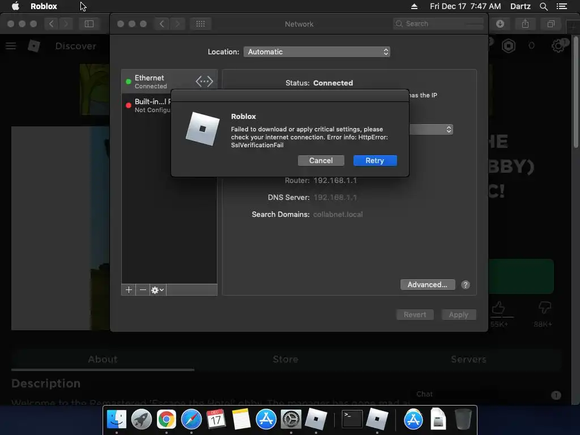Open Google Chrome from the Dock

[x=167, y=419]
